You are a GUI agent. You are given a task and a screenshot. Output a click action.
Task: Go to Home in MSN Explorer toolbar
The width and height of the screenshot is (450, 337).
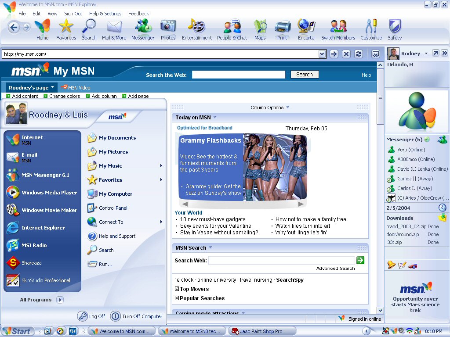(43, 29)
